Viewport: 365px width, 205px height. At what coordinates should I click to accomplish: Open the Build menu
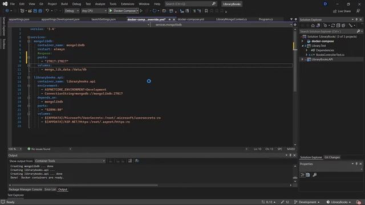pos(64,4)
